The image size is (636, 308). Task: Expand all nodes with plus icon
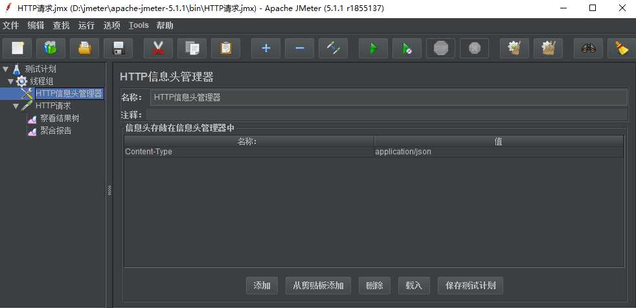(x=266, y=49)
